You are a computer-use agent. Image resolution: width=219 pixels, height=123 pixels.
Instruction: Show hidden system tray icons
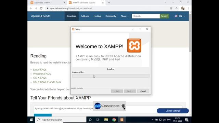(153, 120)
